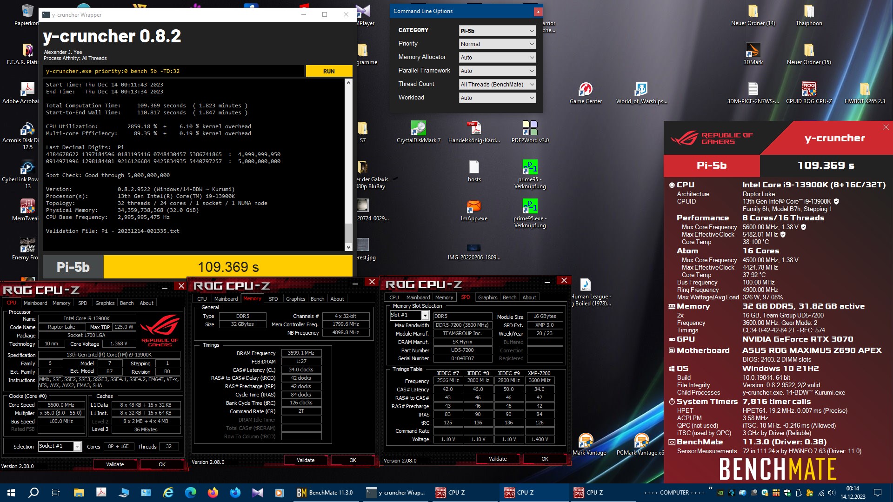Open the PDF2Word v3.0 desktop icon
Screen dimensions: 893x502
point(530,132)
